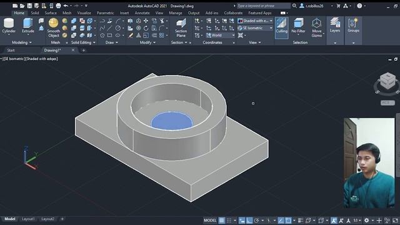Pick the Rectangle draw tool

coord(110,35)
